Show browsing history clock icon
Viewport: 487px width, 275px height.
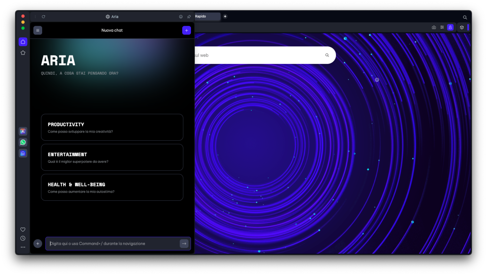tap(23, 238)
